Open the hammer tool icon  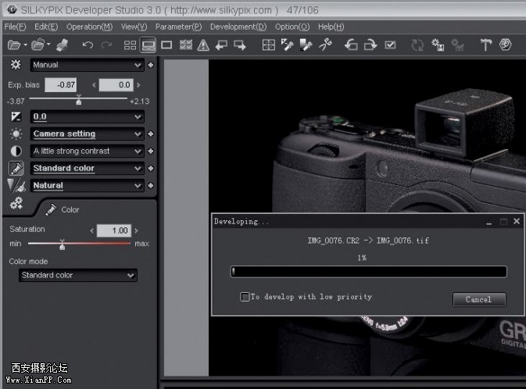coord(485,45)
